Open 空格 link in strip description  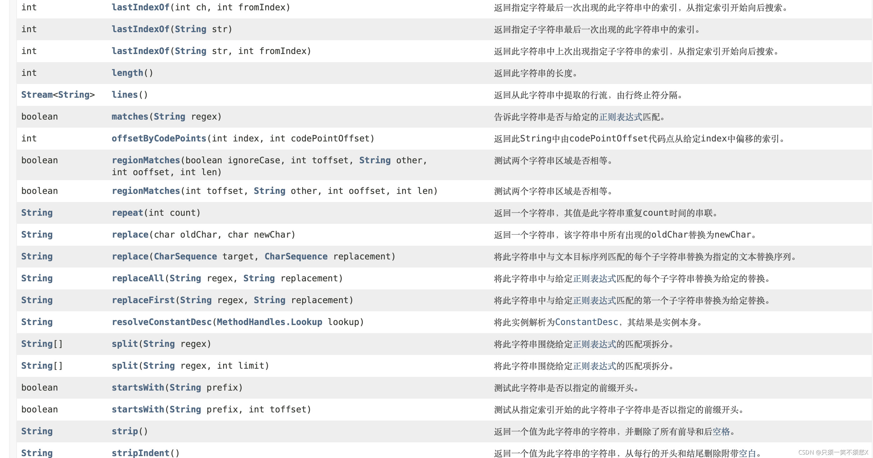(x=721, y=431)
